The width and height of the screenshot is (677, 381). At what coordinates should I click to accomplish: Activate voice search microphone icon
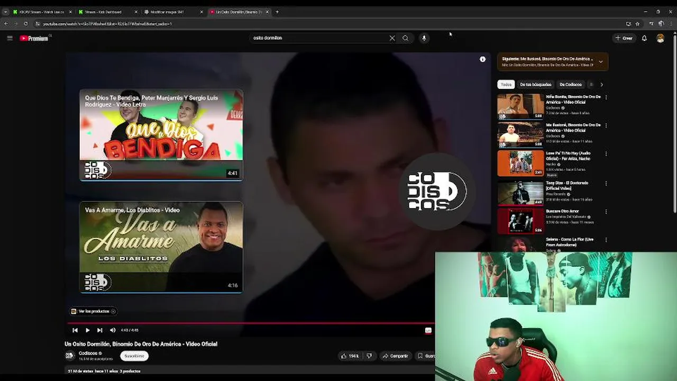tap(424, 38)
